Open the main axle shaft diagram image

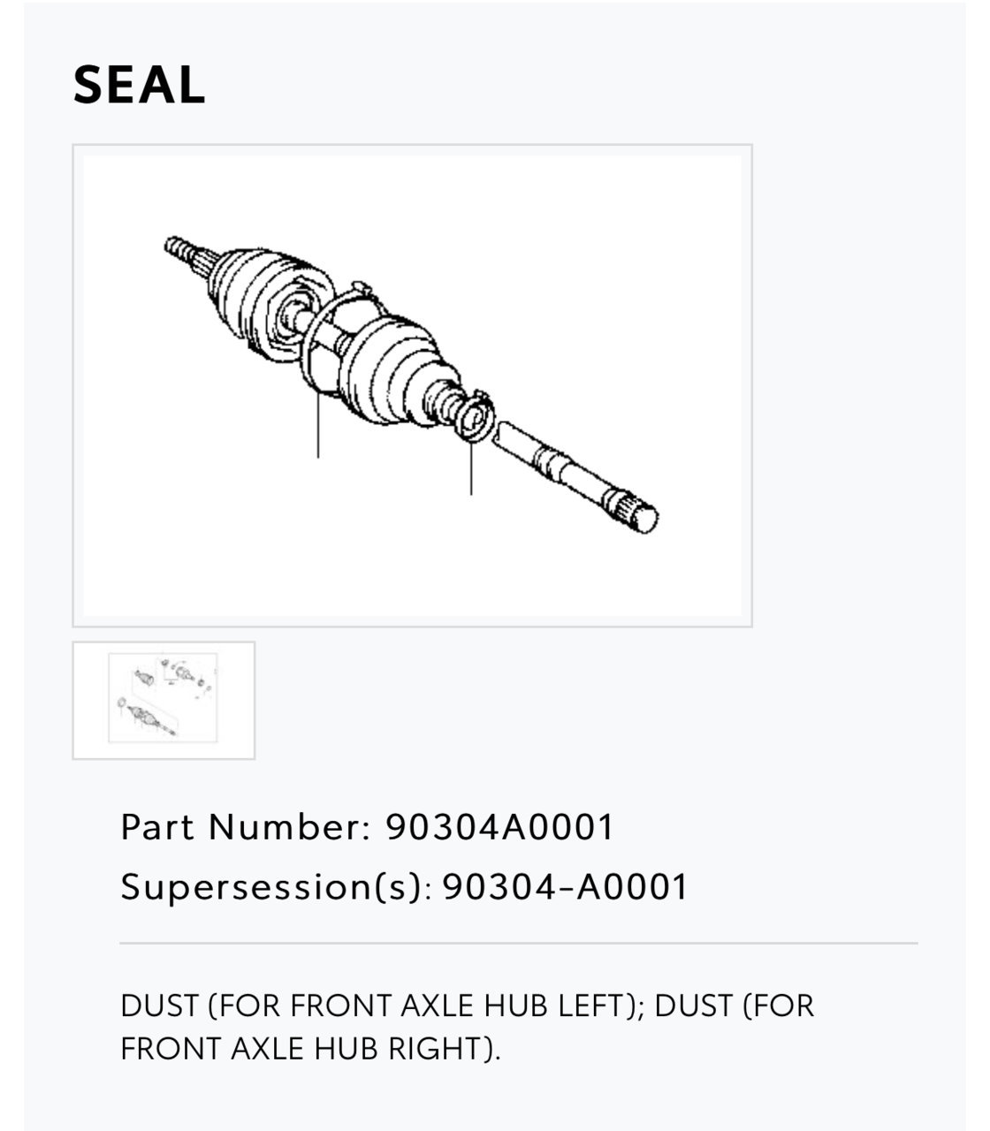[x=412, y=385]
